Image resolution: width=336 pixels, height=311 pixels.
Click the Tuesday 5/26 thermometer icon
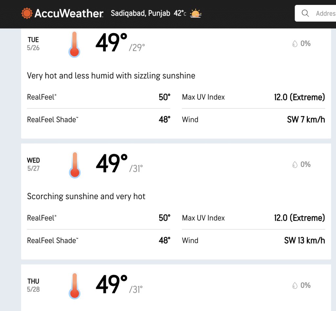coord(74,44)
